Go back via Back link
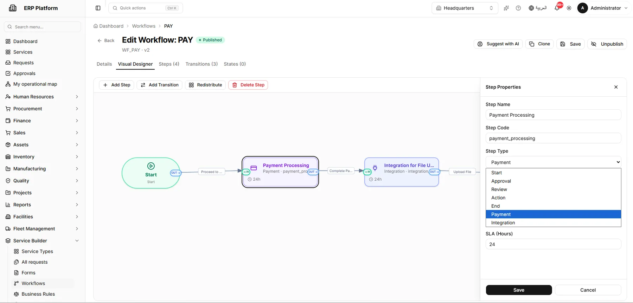Image resolution: width=633 pixels, height=303 pixels. [x=106, y=41]
